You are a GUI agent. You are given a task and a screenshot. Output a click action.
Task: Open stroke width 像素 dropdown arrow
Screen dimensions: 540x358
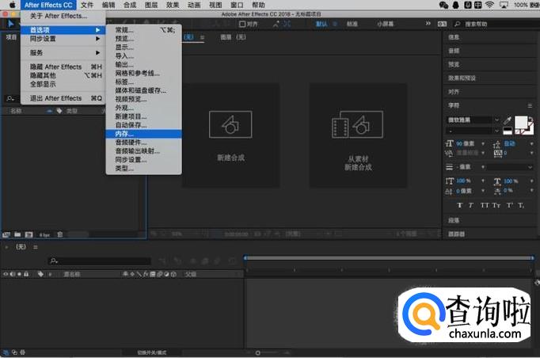point(483,167)
